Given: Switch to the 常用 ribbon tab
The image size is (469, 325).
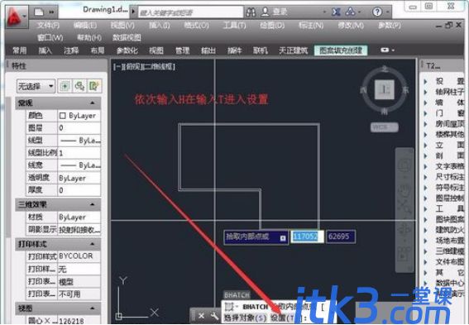Looking at the screenshot, I should click(20, 50).
